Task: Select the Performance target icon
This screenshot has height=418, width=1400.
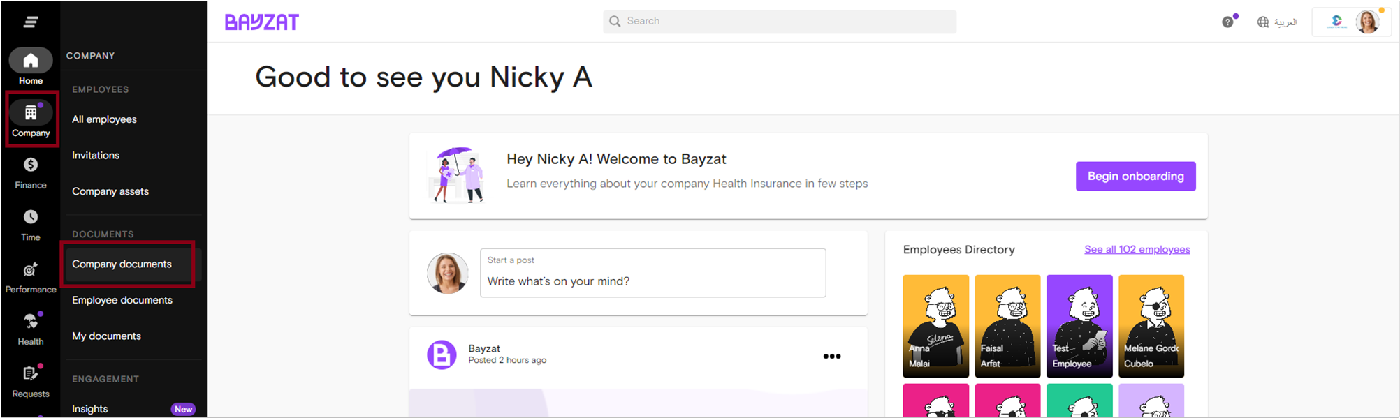Action: pos(31,270)
